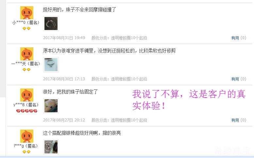Open blue-background bracelet photo thumbnail
The height and width of the screenshot is (158, 254).
point(51,65)
